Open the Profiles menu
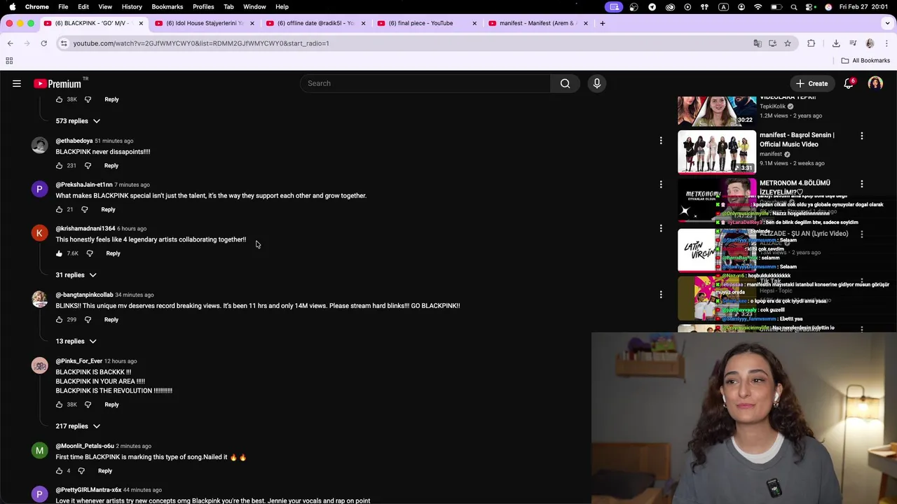 pyautogui.click(x=203, y=6)
